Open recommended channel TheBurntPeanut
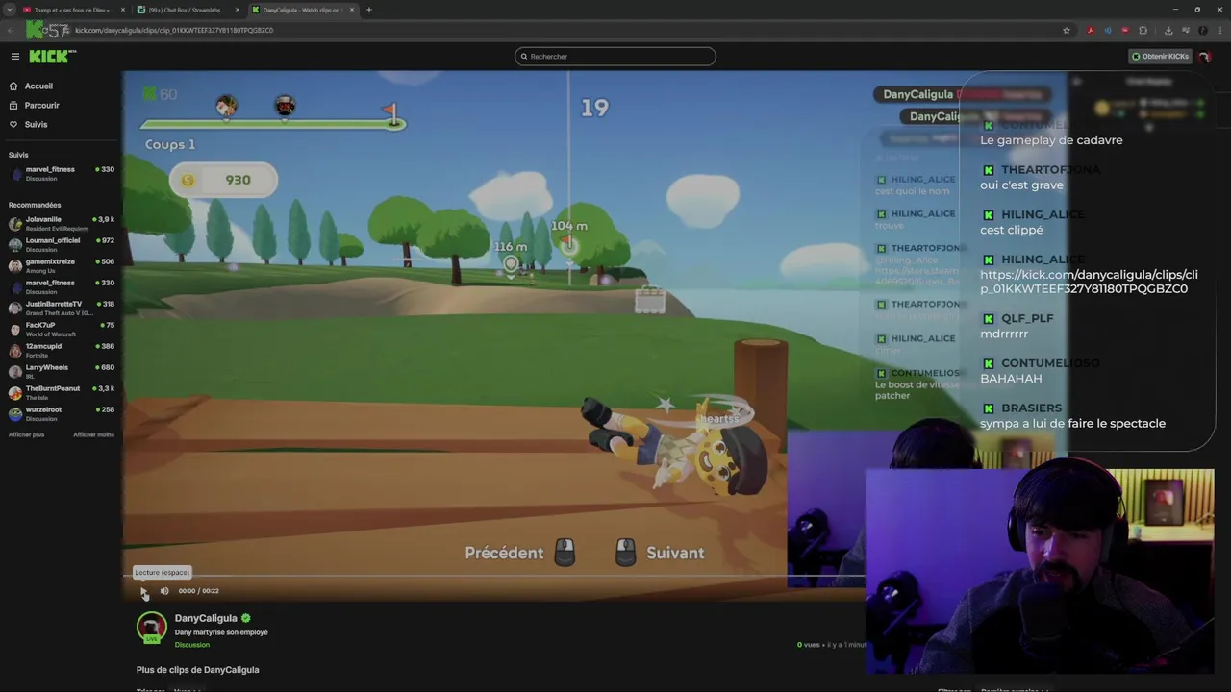Viewport: 1231px width, 692px height. pos(61,392)
